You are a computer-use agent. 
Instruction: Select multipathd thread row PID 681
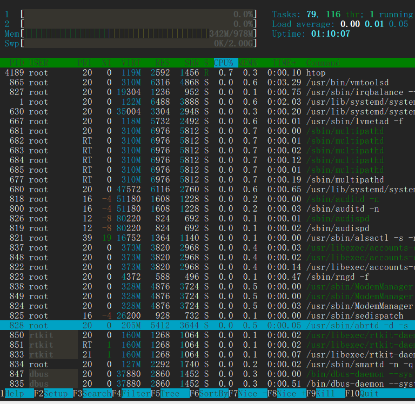(207, 131)
